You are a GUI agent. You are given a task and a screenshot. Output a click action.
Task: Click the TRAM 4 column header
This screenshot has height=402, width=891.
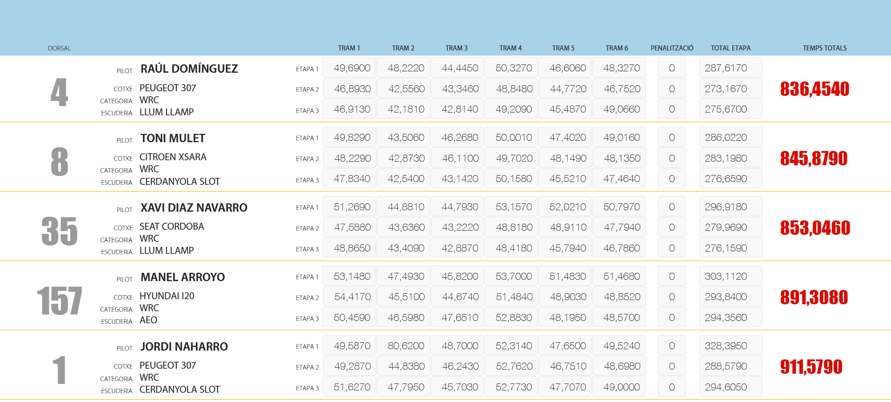(x=510, y=48)
